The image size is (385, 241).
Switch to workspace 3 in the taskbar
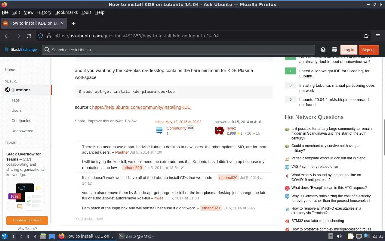[28, 236]
